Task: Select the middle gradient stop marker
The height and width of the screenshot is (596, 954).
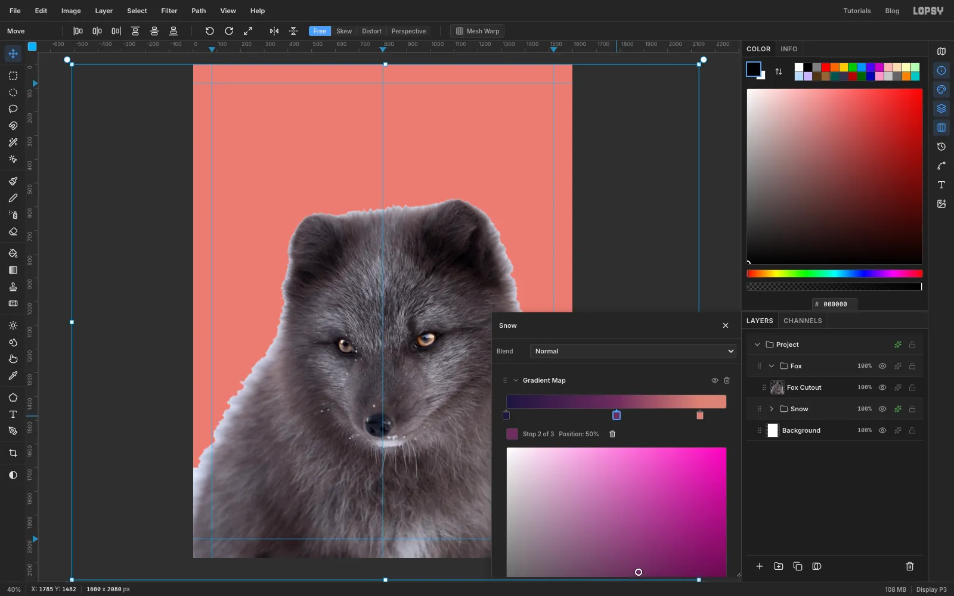Action: coord(617,415)
